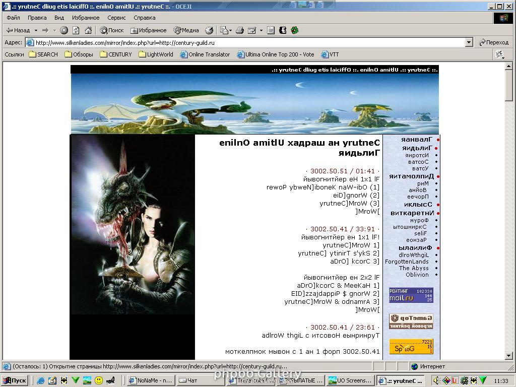Image resolution: width=516 pixels, height=387 pixels.
Task: Click the History icon next to Медиа
Action: (x=209, y=30)
